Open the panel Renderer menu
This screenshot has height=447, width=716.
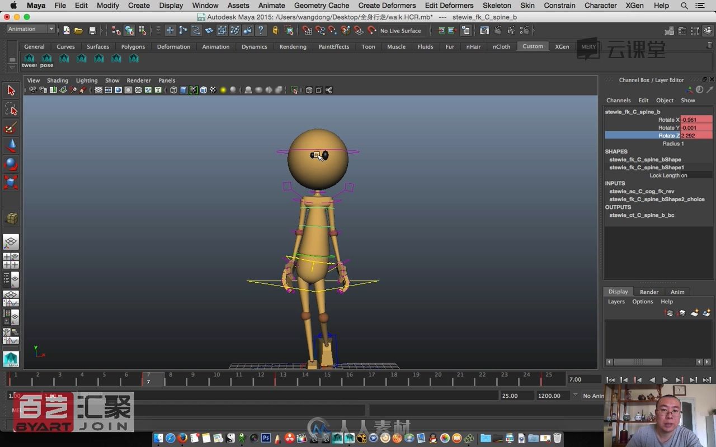(x=139, y=80)
